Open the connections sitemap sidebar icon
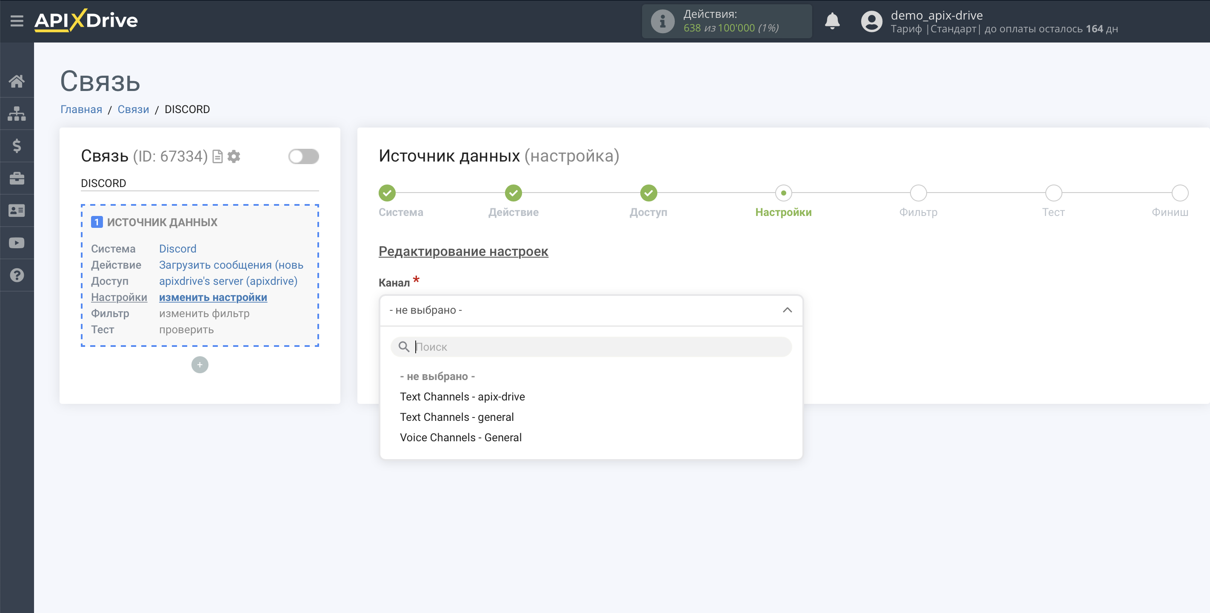Image resolution: width=1210 pixels, height=613 pixels. click(17, 114)
